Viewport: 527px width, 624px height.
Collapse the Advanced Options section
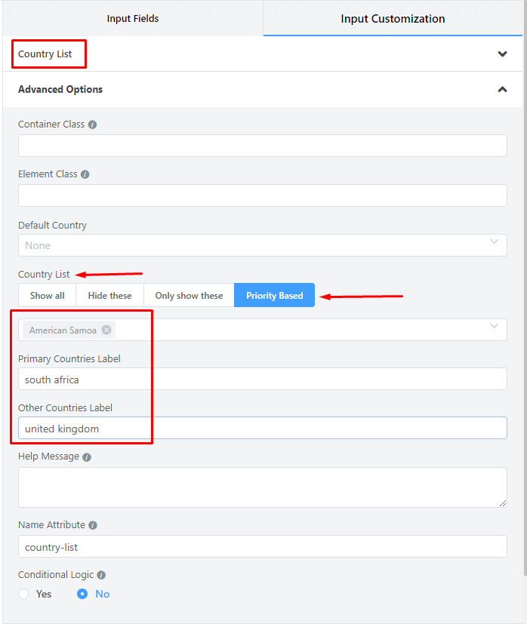[502, 89]
